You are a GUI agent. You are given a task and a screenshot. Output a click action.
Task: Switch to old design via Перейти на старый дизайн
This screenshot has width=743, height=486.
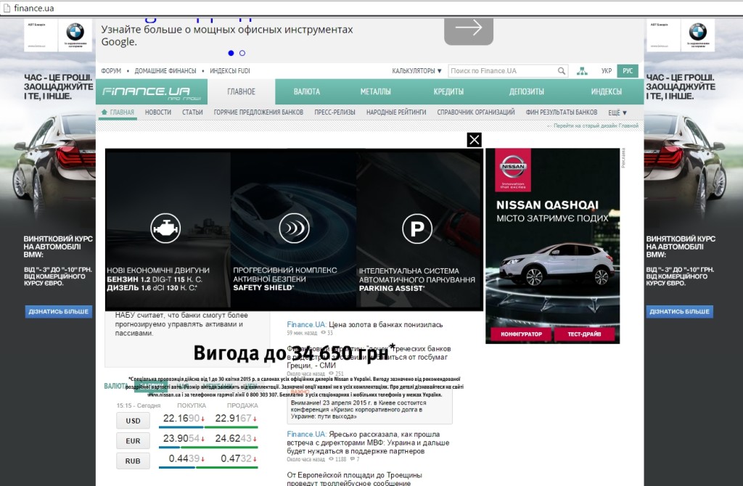592,126
